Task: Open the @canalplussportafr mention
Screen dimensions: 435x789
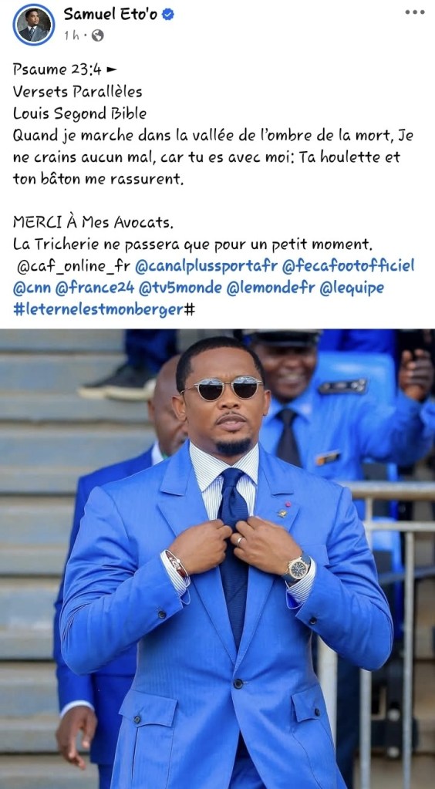Action: point(207,266)
